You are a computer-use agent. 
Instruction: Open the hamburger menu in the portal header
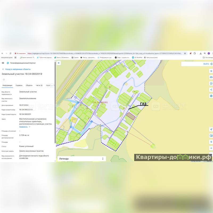(x=3, y=63)
